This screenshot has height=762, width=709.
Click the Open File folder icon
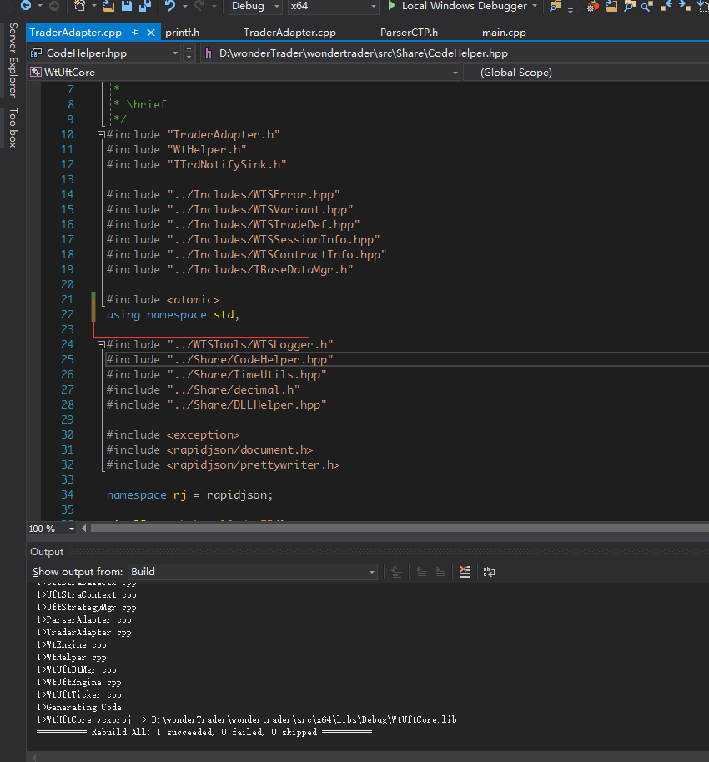(108, 7)
